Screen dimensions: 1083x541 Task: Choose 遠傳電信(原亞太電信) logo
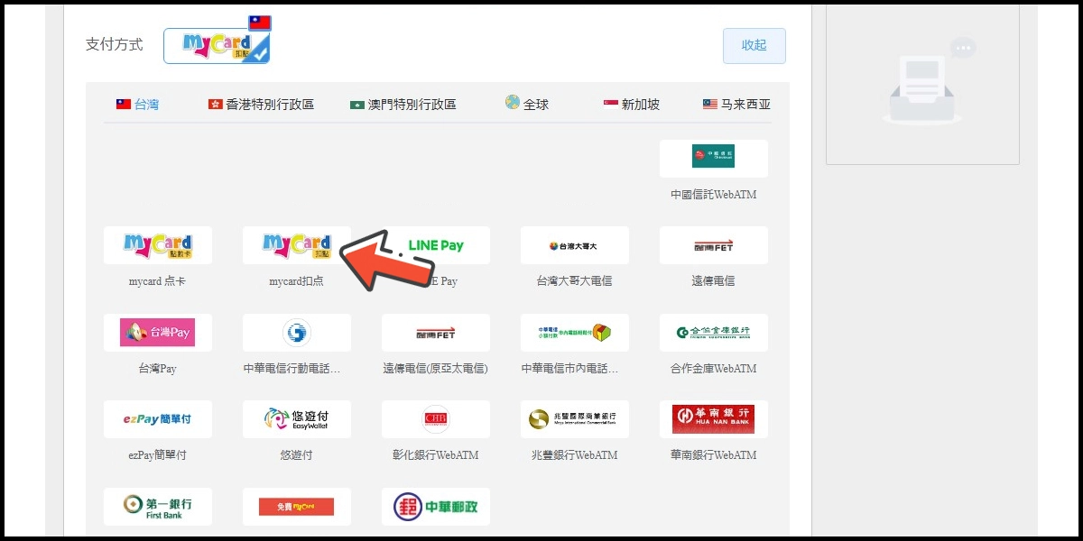436,333
